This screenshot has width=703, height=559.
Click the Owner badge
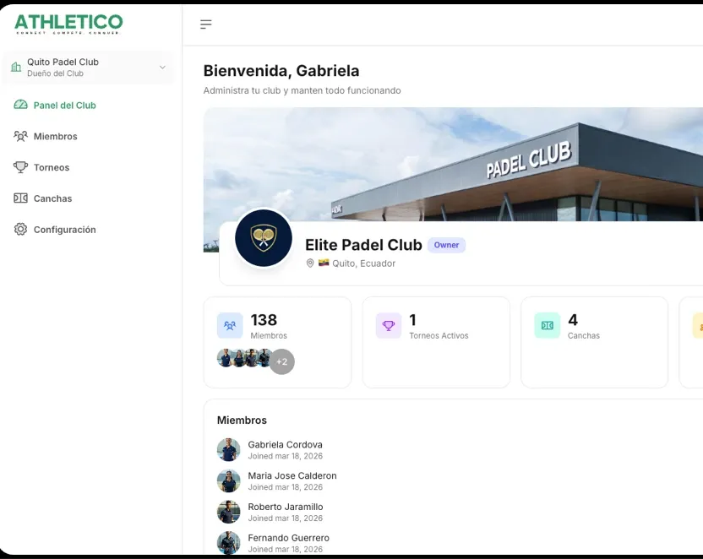(x=446, y=245)
